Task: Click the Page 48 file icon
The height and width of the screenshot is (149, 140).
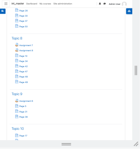Action: pos(17,76)
